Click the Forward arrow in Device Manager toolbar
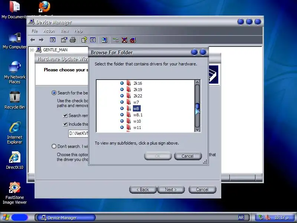 (x=41, y=40)
